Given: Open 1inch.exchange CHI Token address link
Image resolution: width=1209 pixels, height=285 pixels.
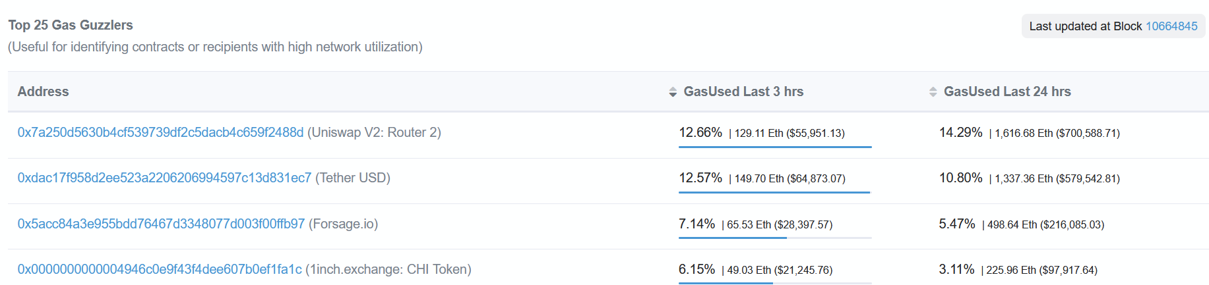Looking at the screenshot, I should [x=160, y=269].
